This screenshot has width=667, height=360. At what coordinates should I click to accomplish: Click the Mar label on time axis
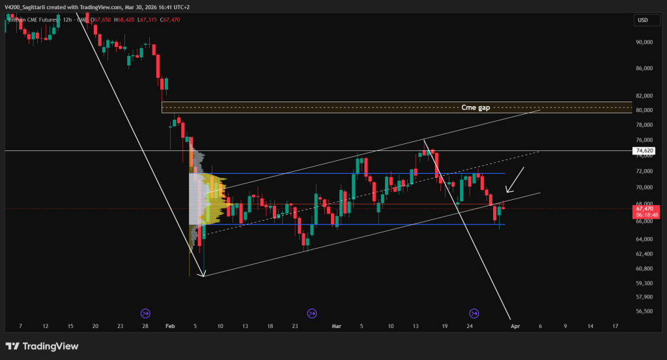(x=337, y=325)
